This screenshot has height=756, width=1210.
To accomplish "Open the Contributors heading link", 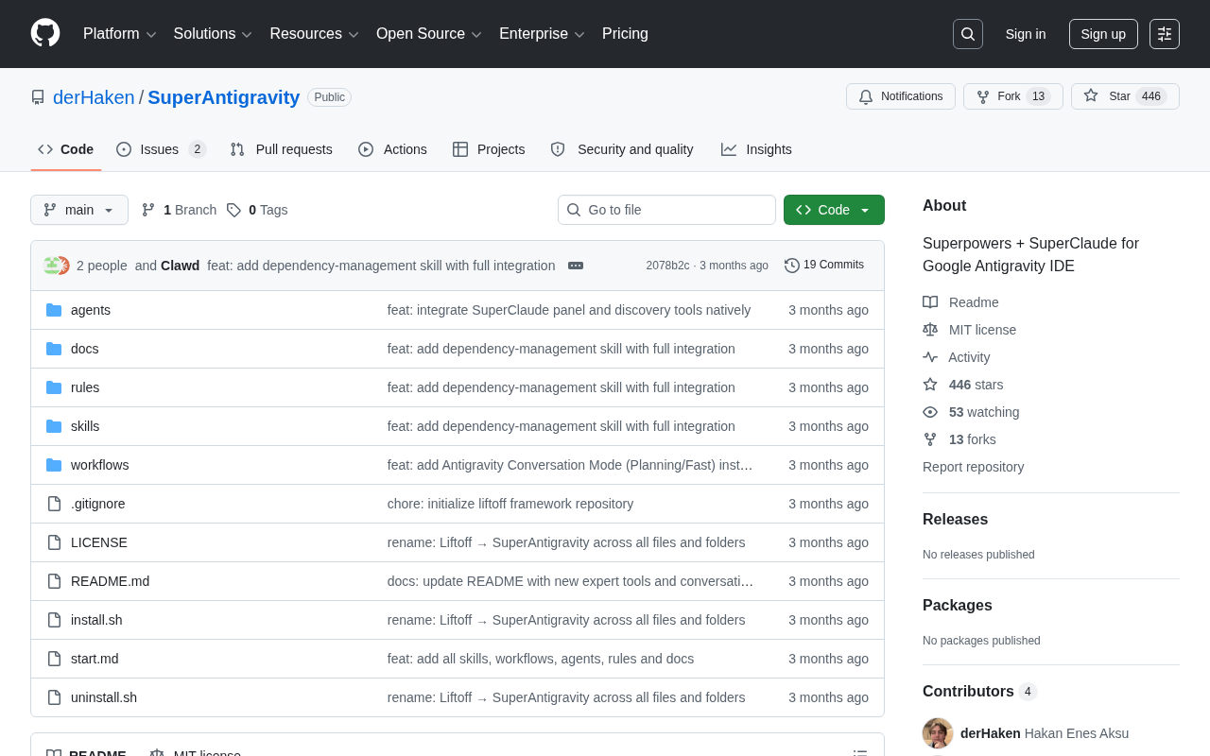I will (x=979, y=692).
